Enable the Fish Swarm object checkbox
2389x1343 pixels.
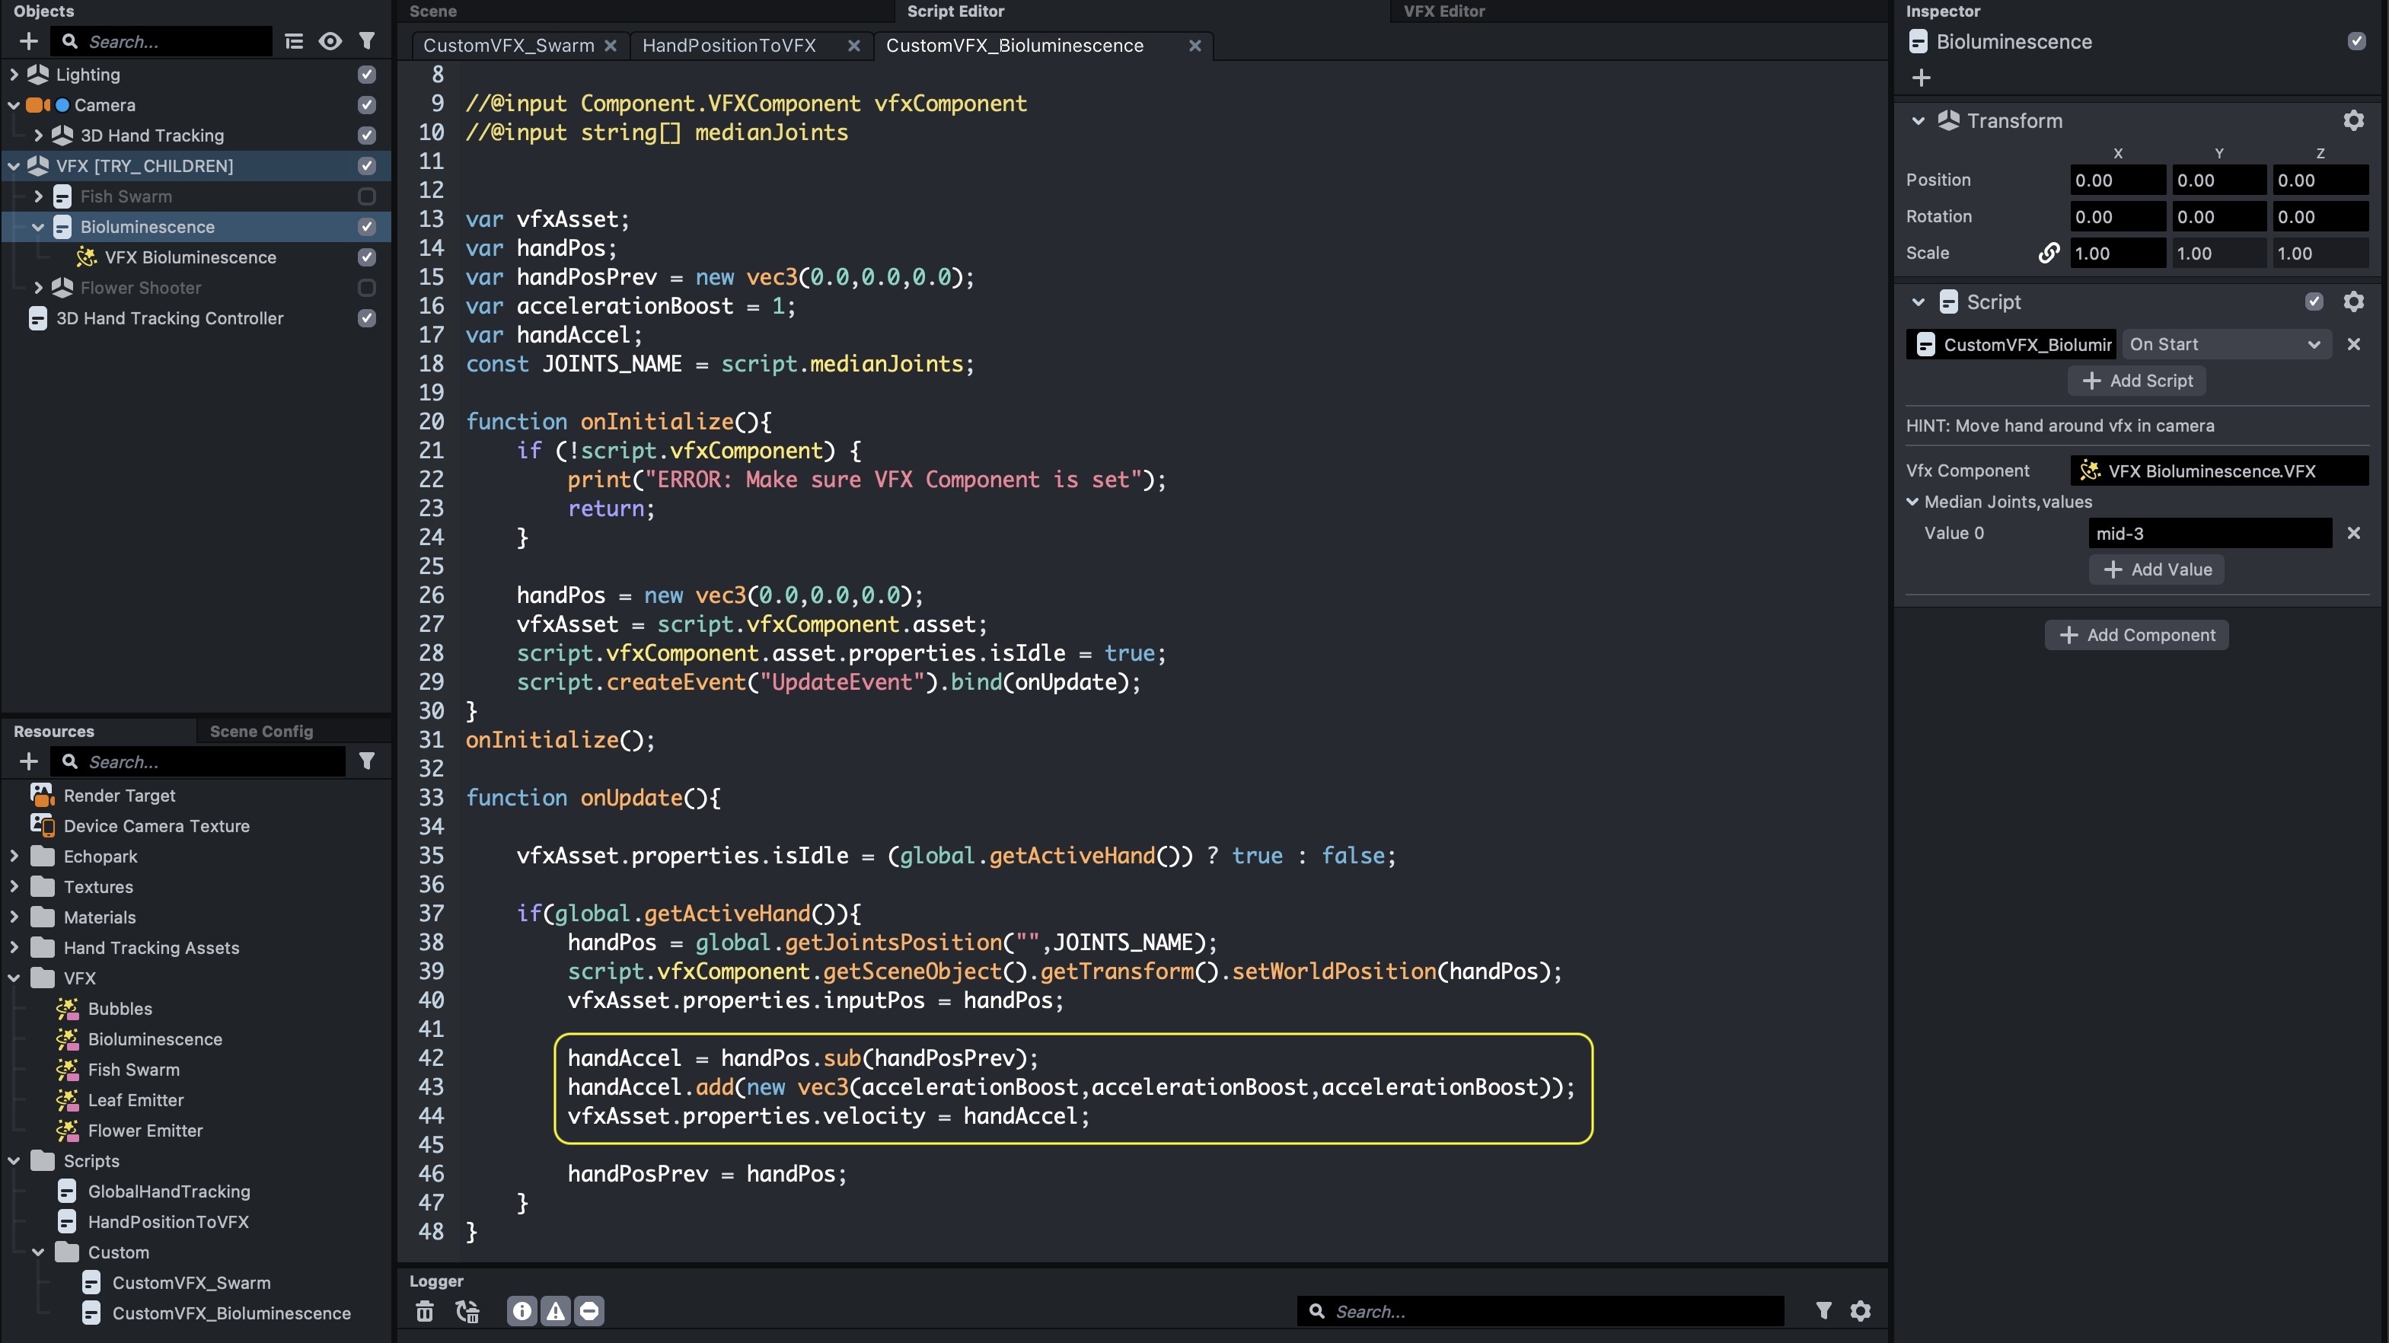point(366,196)
